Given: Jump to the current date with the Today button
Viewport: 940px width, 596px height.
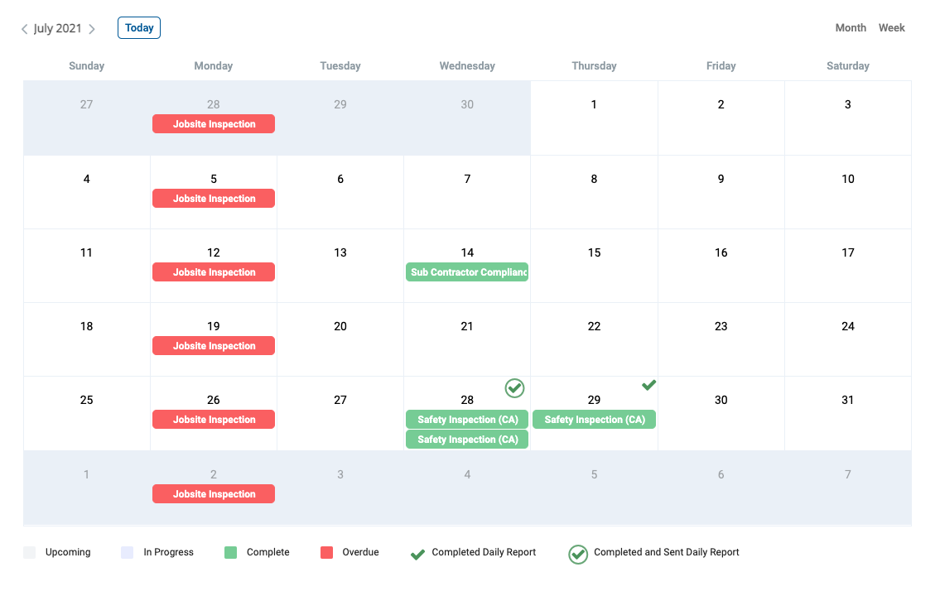Looking at the screenshot, I should click(139, 27).
